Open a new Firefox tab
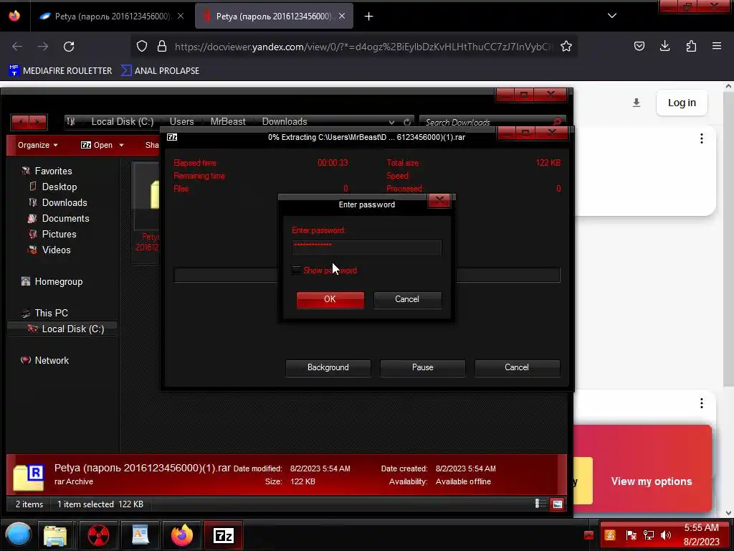 click(369, 17)
